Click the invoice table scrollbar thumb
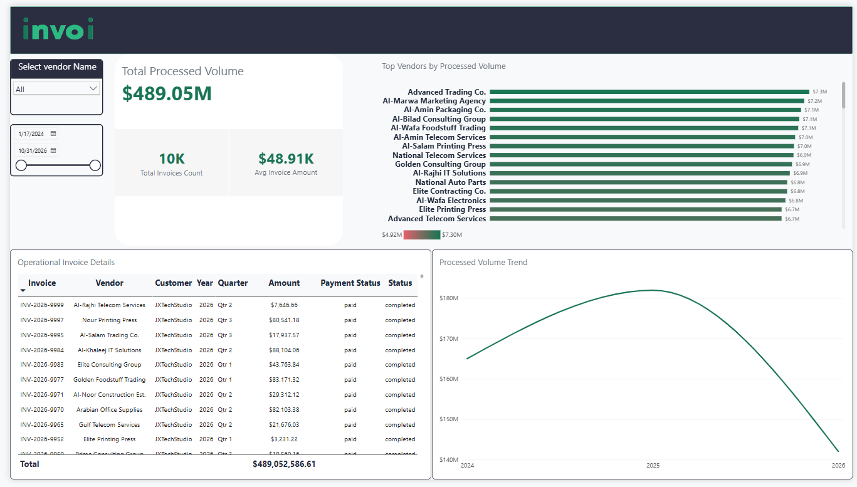The height and width of the screenshot is (487, 857). point(421,276)
